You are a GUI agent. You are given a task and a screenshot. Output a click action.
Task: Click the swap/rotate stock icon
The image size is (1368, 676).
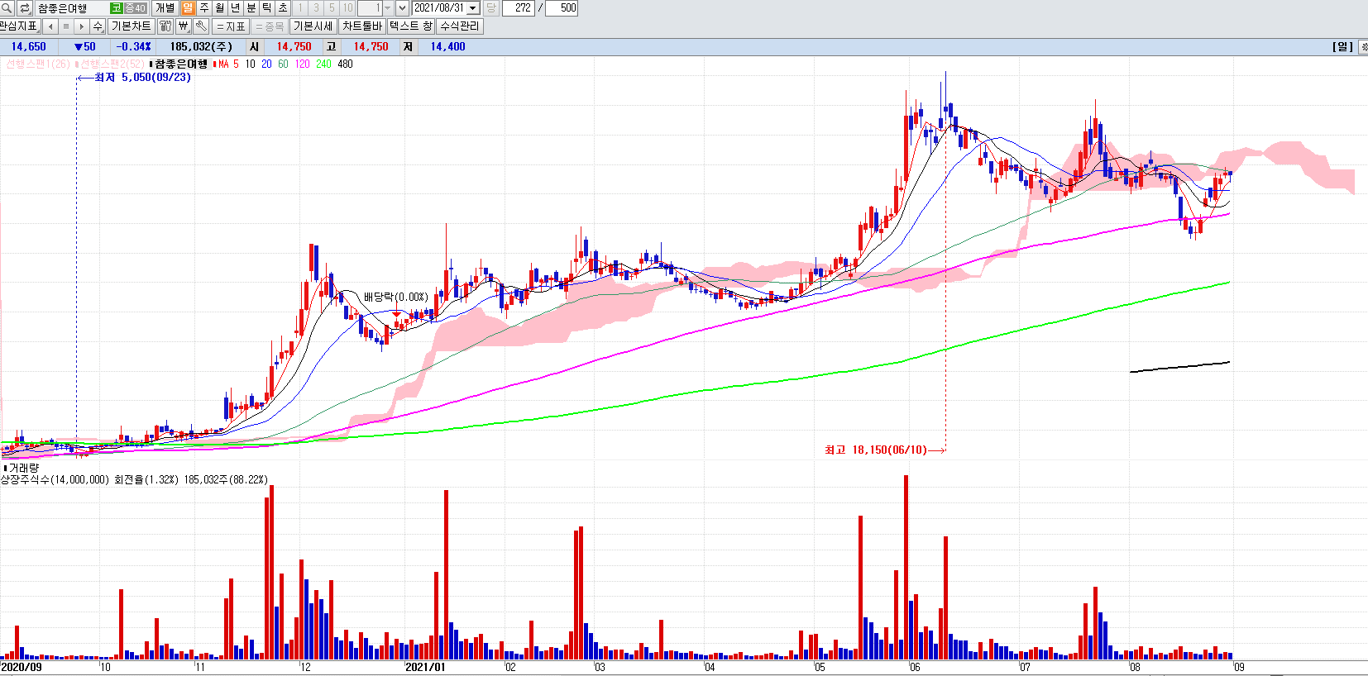24,7
